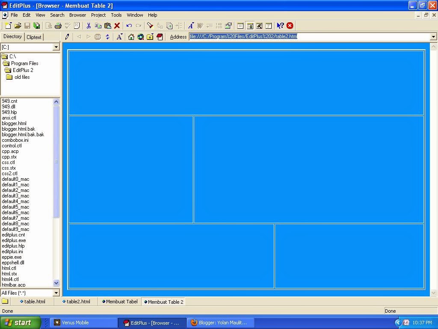This screenshot has width=438, height=329.
Task: Stop page loading with the Stop icon
Action: 97,37
